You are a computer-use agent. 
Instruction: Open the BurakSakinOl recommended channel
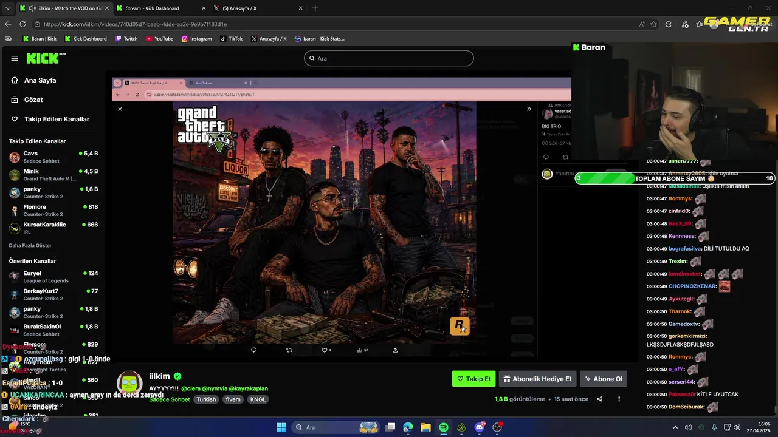pyautogui.click(x=53, y=330)
